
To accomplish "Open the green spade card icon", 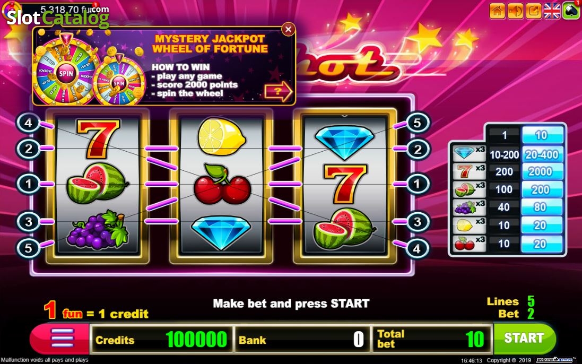I will [571, 11].
